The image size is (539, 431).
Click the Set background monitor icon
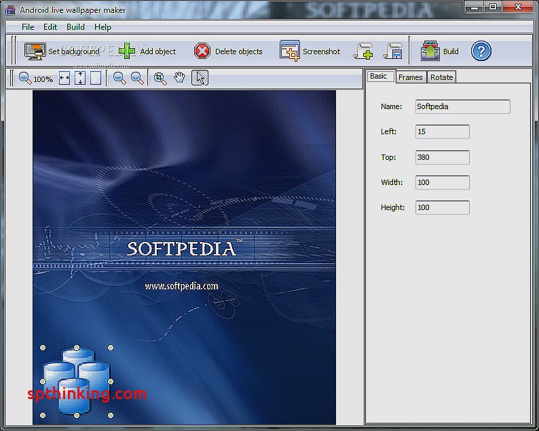click(35, 52)
